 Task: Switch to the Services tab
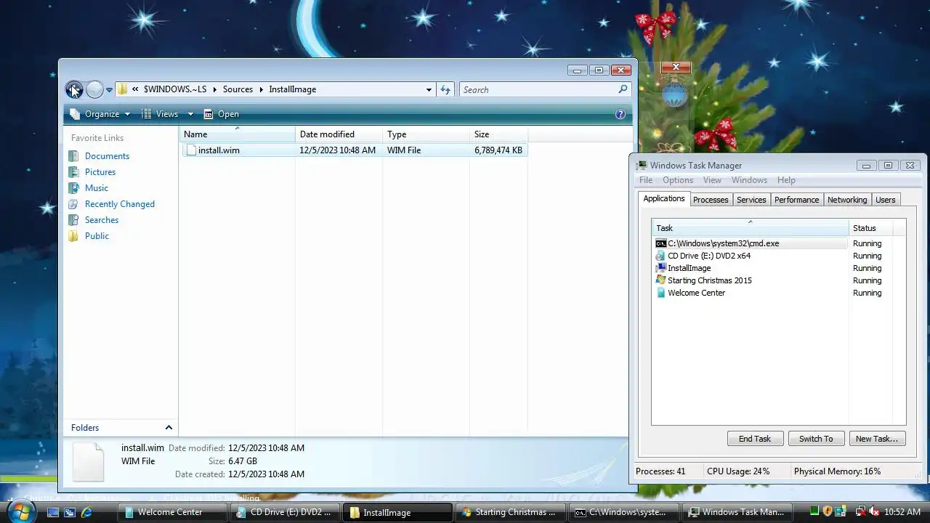point(751,200)
